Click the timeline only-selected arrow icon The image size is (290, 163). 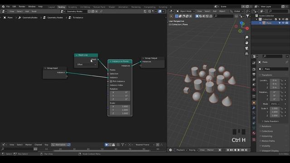pyautogui.click(x=106, y=145)
